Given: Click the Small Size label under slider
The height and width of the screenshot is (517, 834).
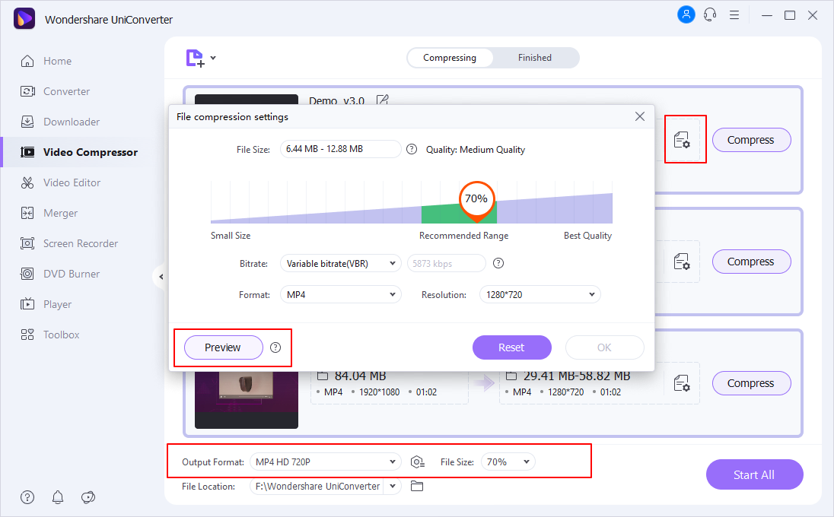Looking at the screenshot, I should (231, 236).
